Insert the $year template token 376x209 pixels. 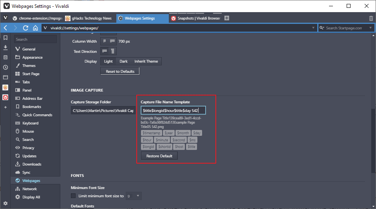pyautogui.click(x=168, y=133)
